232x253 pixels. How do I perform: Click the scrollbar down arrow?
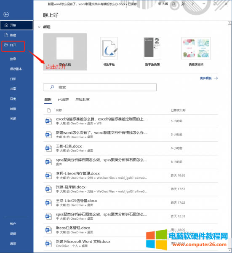tap(230, 250)
